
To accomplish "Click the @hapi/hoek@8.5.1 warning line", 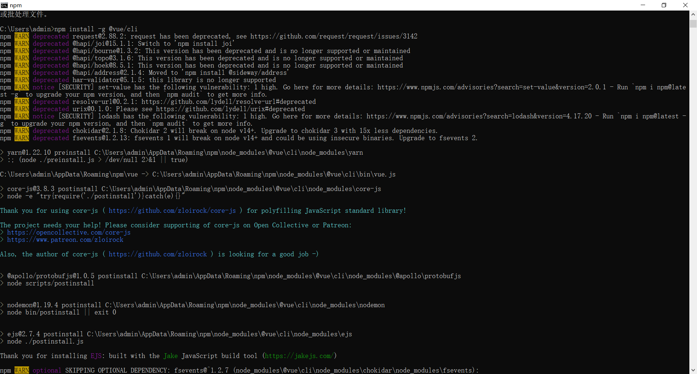I will (x=201, y=65).
